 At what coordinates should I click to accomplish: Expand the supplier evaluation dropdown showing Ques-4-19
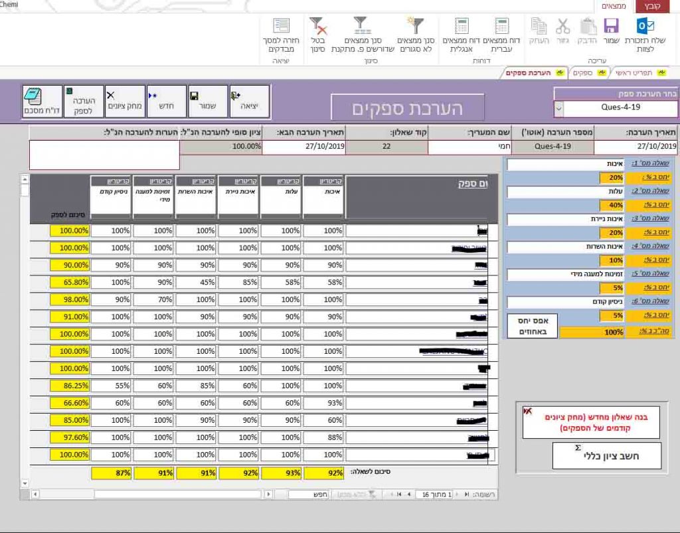558,108
